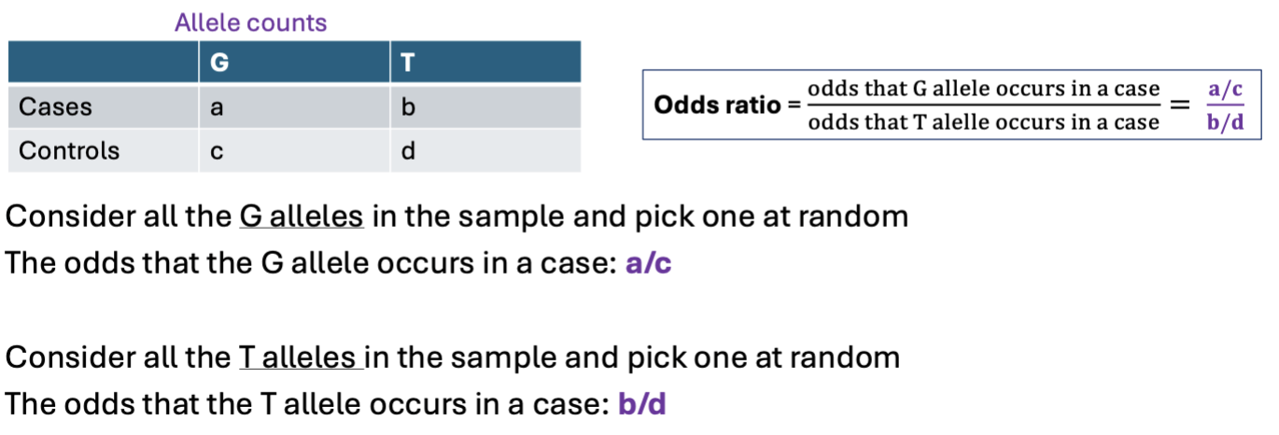Image resolution: width=1279 pixels, height=435 pixels.
Task: Select the T column header cell
Action: pyautogui.click(x=485, y=63)
